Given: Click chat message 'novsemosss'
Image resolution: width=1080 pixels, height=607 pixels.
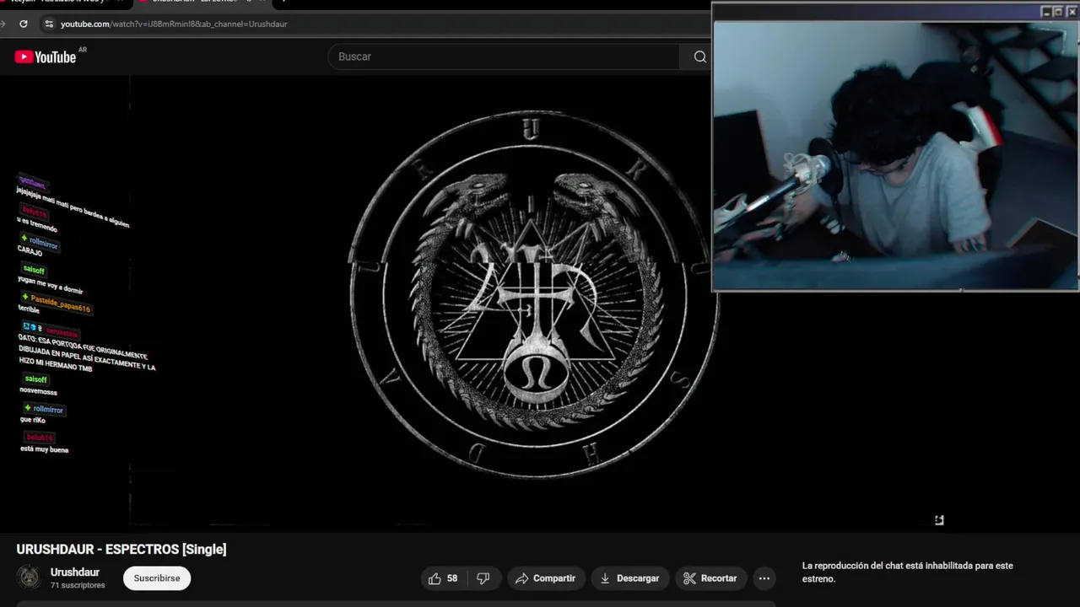Looking at the screenshot, I should 39,392.
